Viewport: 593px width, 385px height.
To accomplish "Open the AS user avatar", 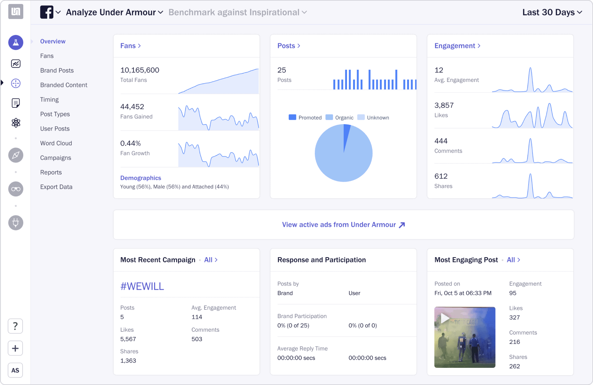I will (x=15, y=370).
